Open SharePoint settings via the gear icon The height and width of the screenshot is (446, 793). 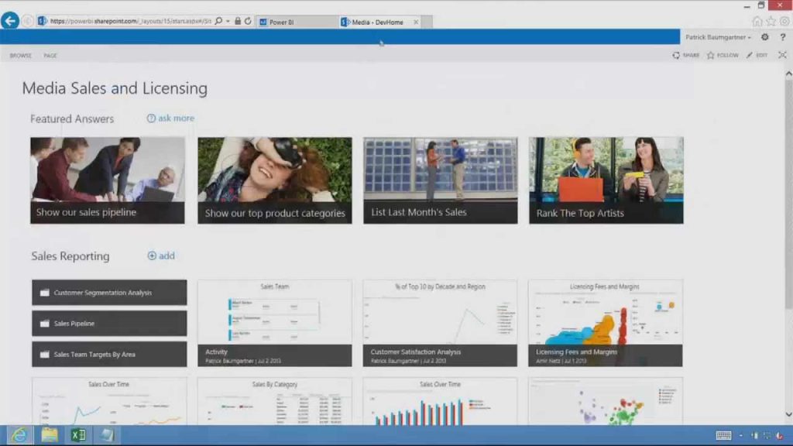pos(764,36)
